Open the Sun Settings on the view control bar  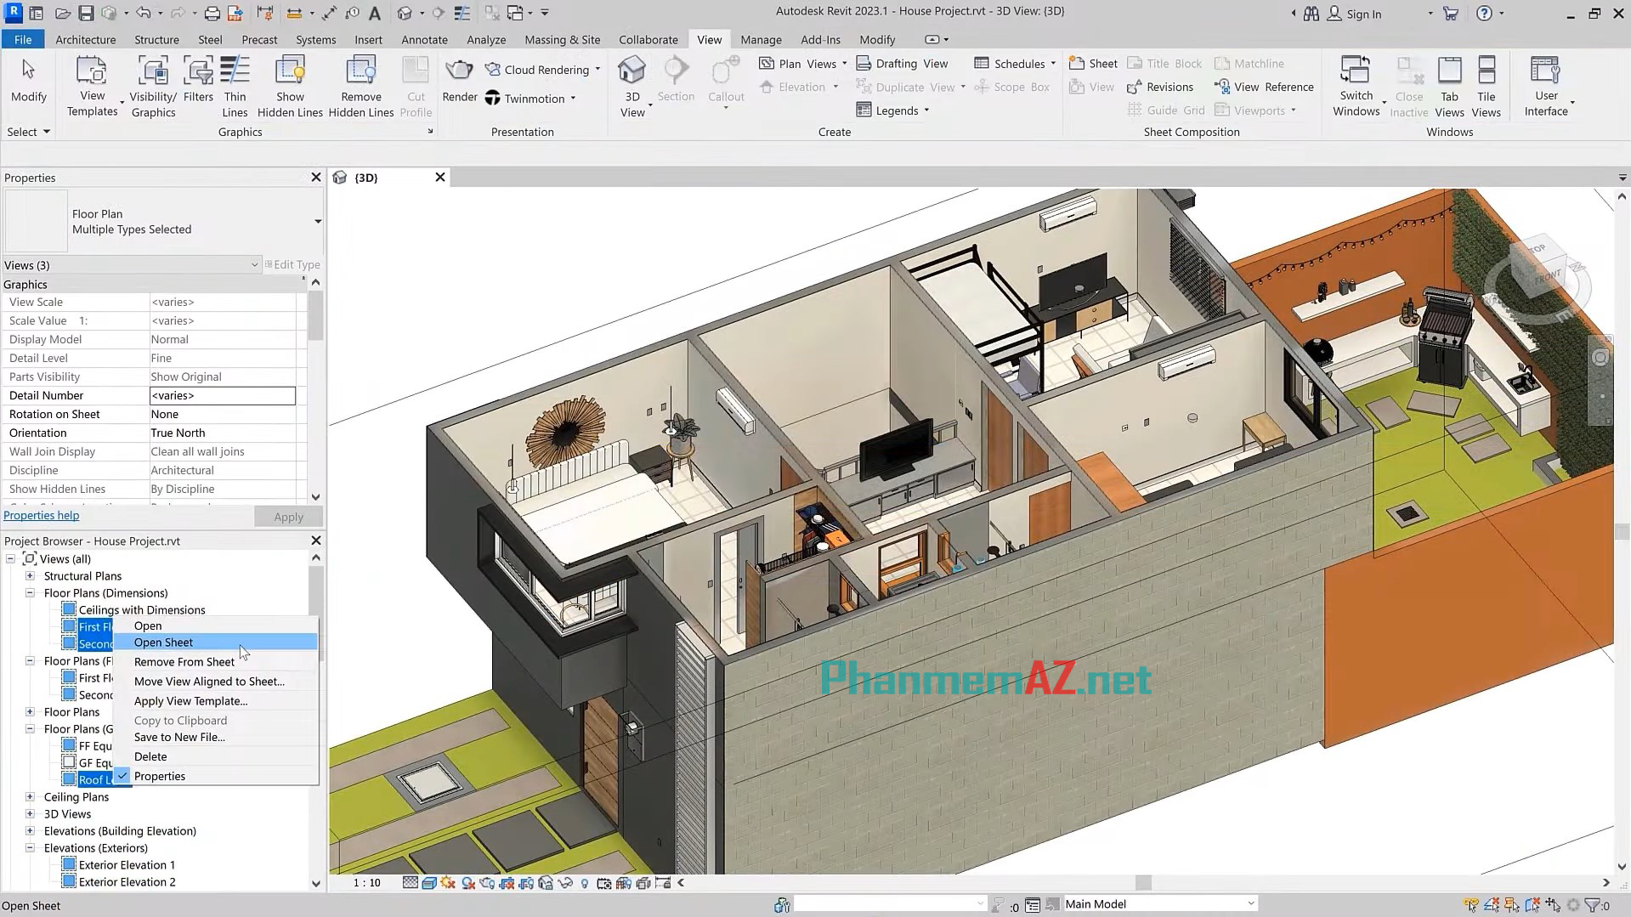[448, 882]
